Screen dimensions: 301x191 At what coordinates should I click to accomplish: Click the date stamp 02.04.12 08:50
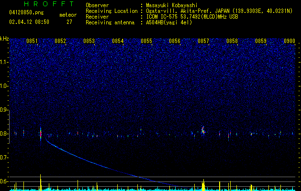29,22
